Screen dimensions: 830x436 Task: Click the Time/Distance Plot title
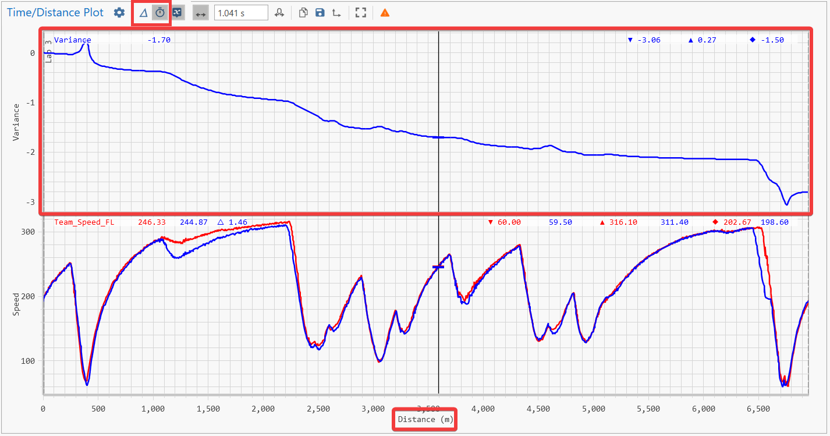coord(55,13)
